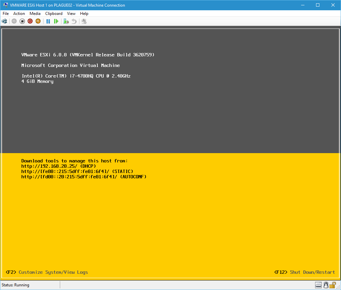The height and width of the screenshot is (290, 341).
Task: Click the http://192.168.20.25/ DHCP address
Action: 58,166
